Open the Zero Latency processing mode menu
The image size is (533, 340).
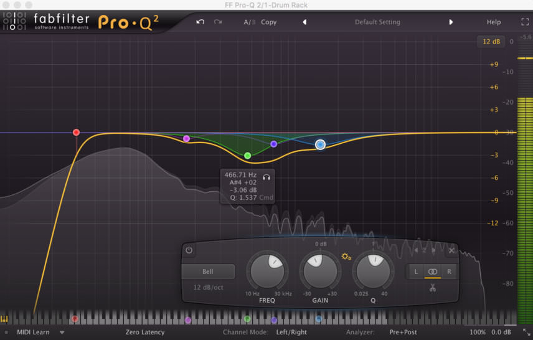[x=145, y=332]
